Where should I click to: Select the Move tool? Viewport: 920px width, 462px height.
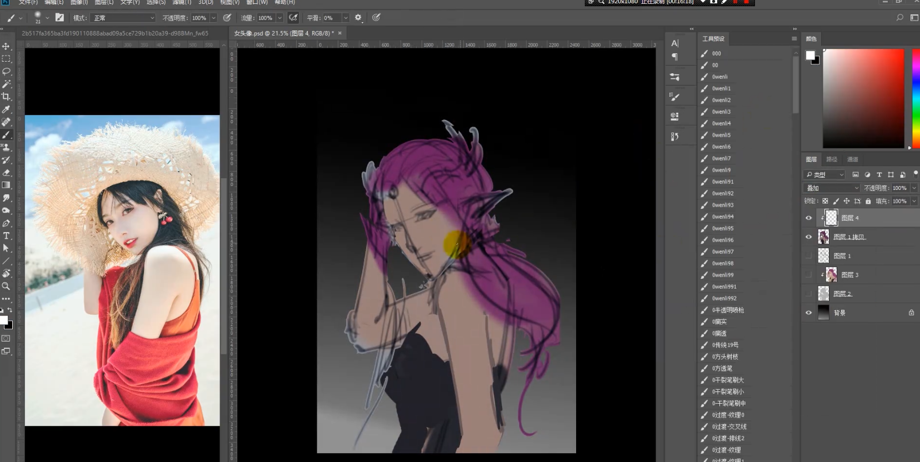(6, 46)
